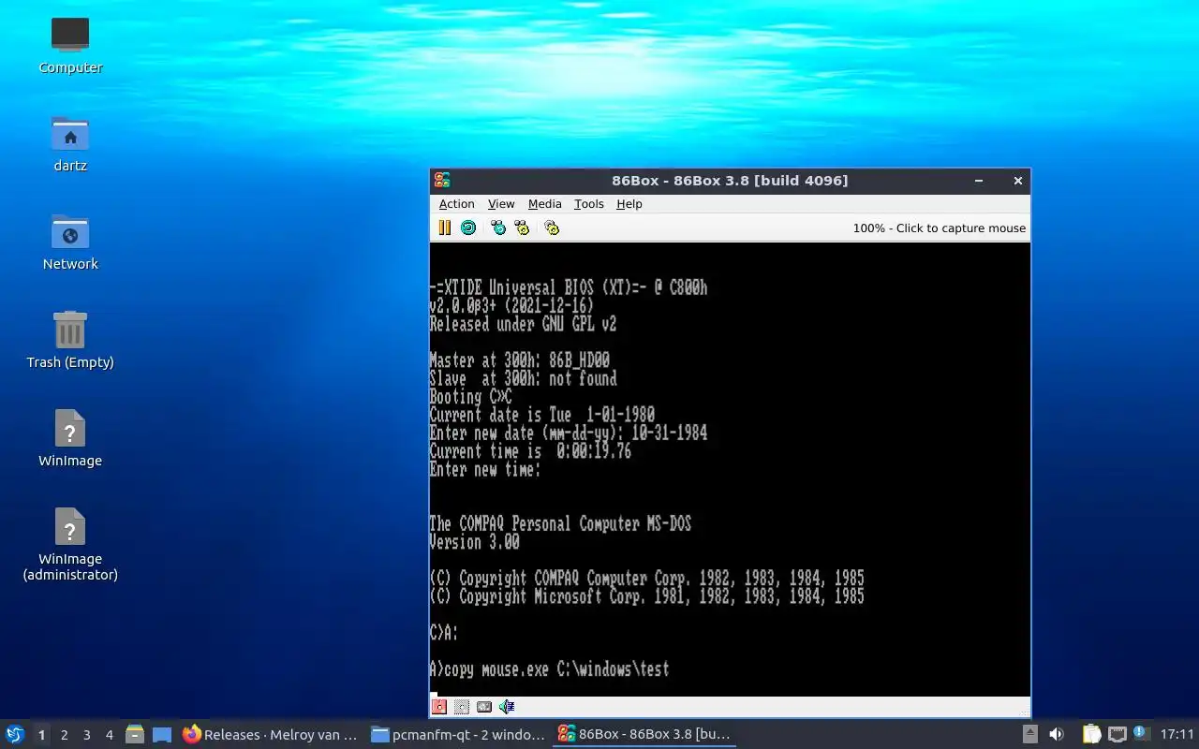Switch to virtual desktop 2
This screenshot has width=1199, height=749.
point(64,735)
